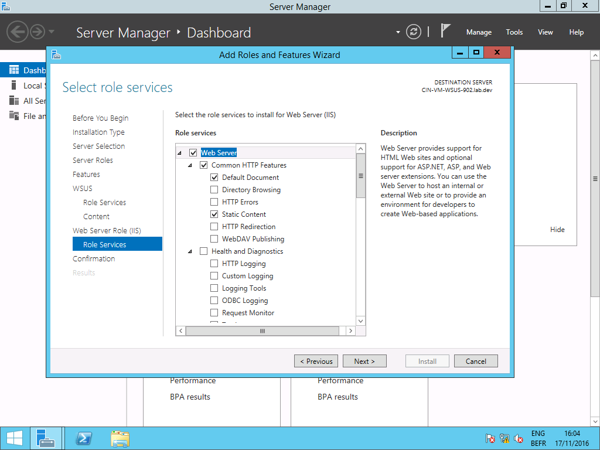Select the Dashboard grid icon in sidebar
The width and height of the screenshot is (600, 450).
click(14, 70)
